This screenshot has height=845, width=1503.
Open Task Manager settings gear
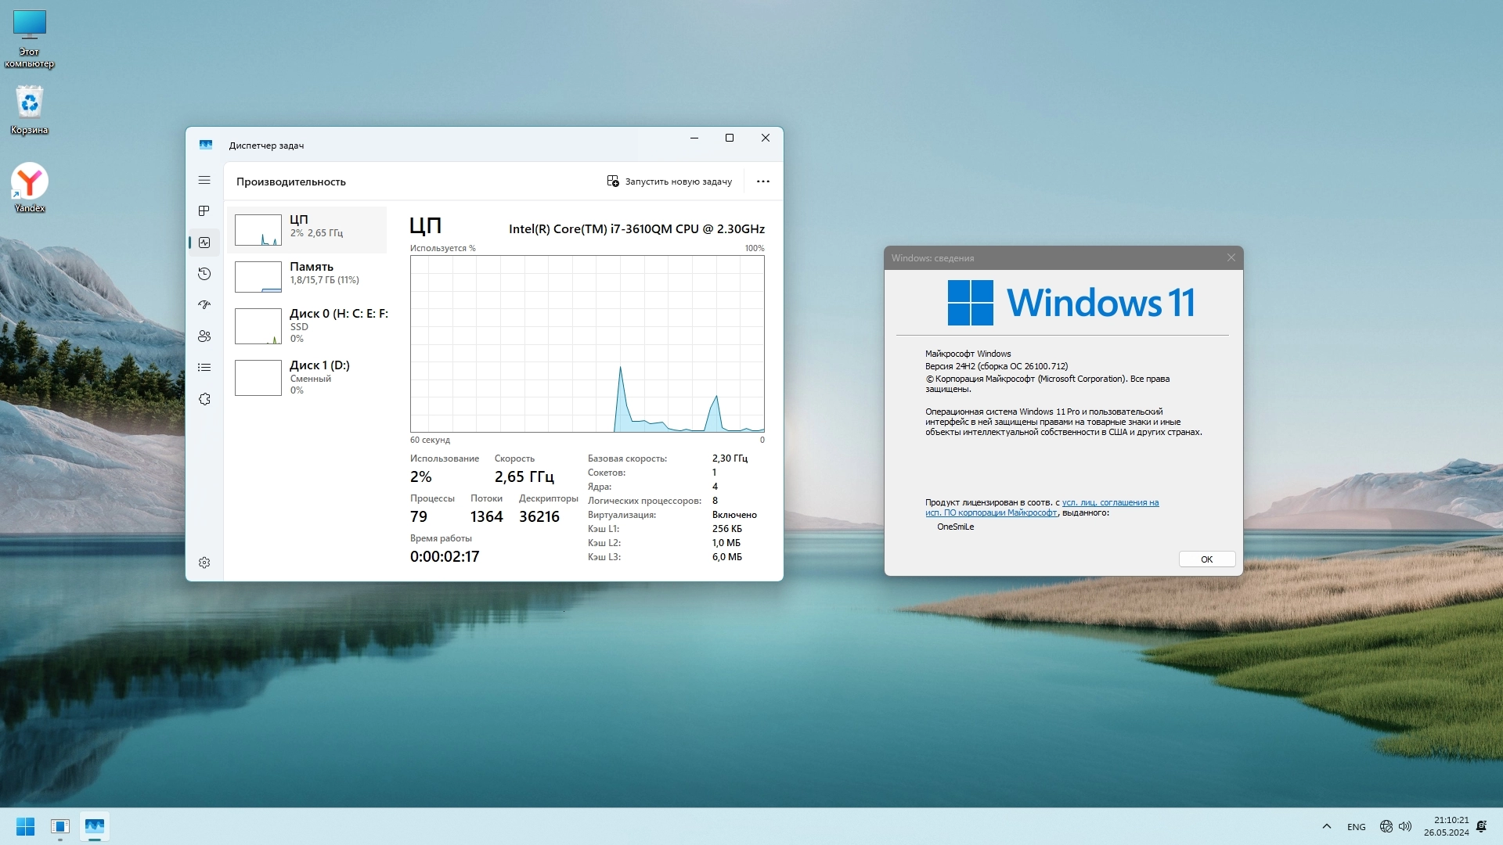204,563
